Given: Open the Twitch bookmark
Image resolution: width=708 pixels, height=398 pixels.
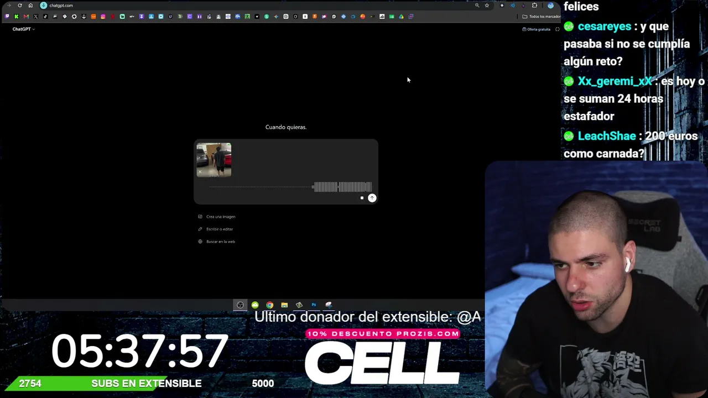Looking at the screenshot, I should tap(7, 17).
